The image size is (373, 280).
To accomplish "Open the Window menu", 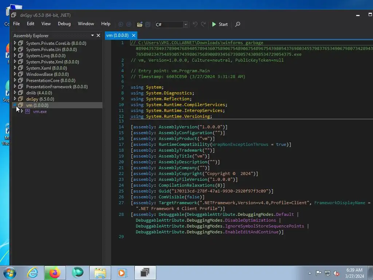I will [86, 24].
